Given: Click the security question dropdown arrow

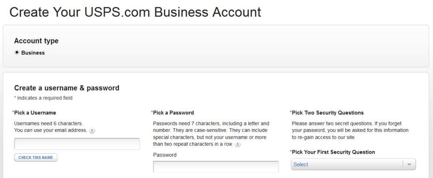Looking at the screenshot, I should (409, 164).
